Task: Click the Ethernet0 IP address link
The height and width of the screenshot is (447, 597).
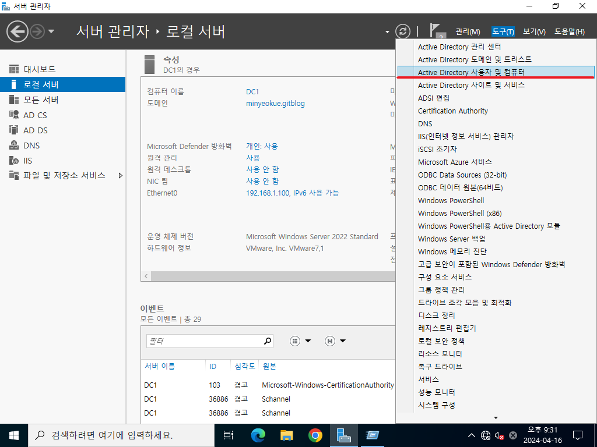Action: pos(293,193)
